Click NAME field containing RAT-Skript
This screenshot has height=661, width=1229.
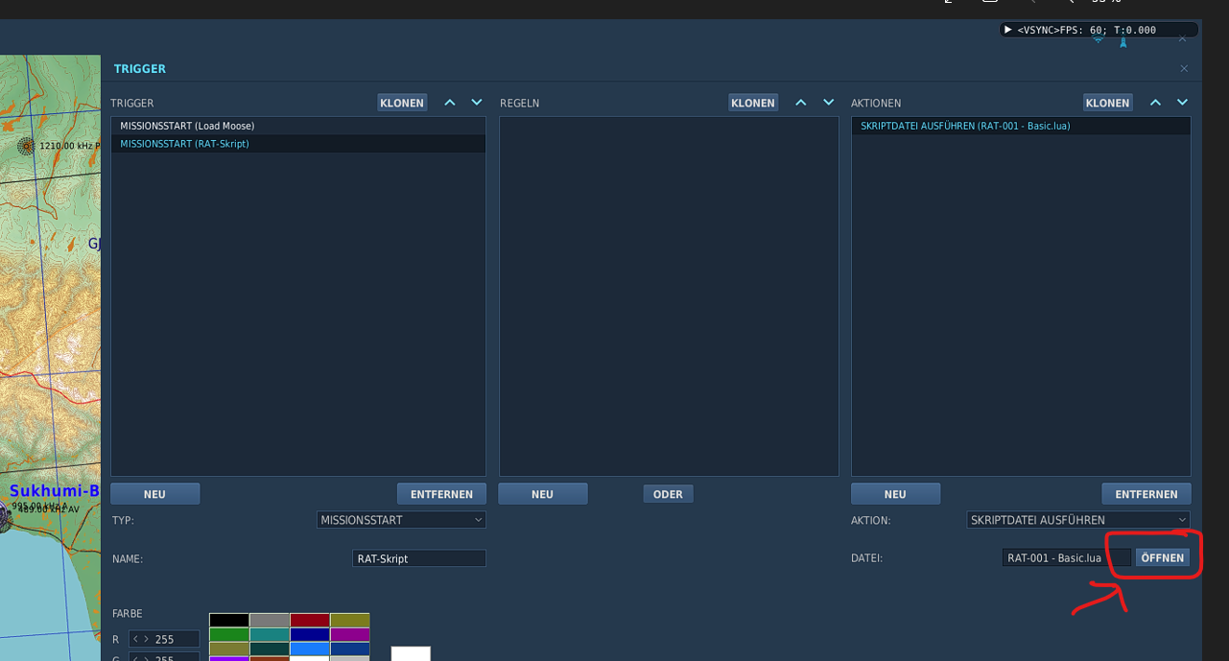419,558
